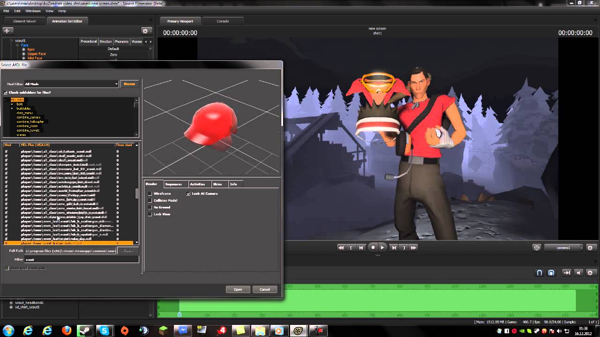Image resolution: width=600 pixels, height=337 pixels.
Task: Toggle 'Check subfolders for files?' checkbox
Action: [x=6, y=93]
